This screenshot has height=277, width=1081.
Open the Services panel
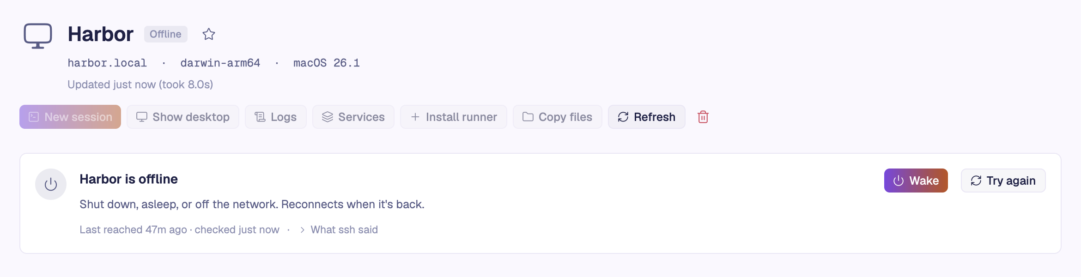[353, 117]
